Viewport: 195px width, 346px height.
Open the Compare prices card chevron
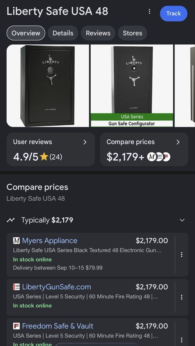click(178, 142)
